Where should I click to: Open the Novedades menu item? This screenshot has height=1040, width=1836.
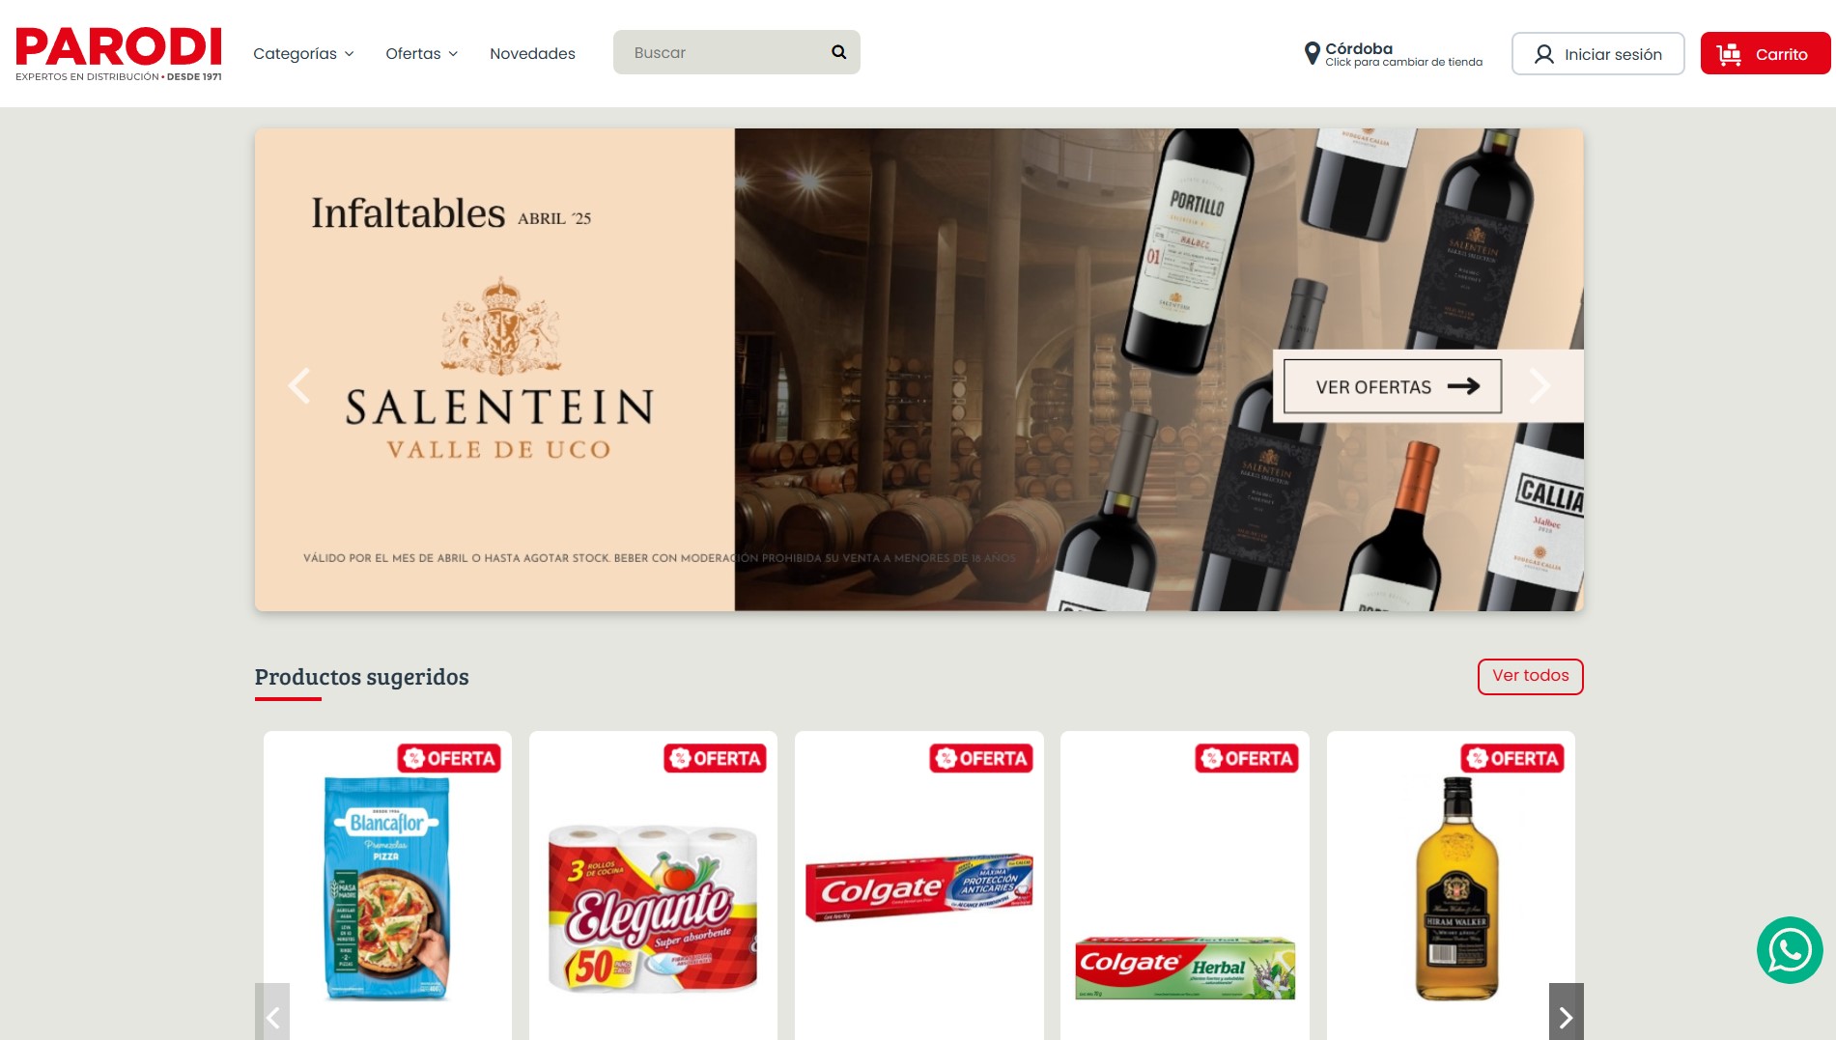point(532,53)
